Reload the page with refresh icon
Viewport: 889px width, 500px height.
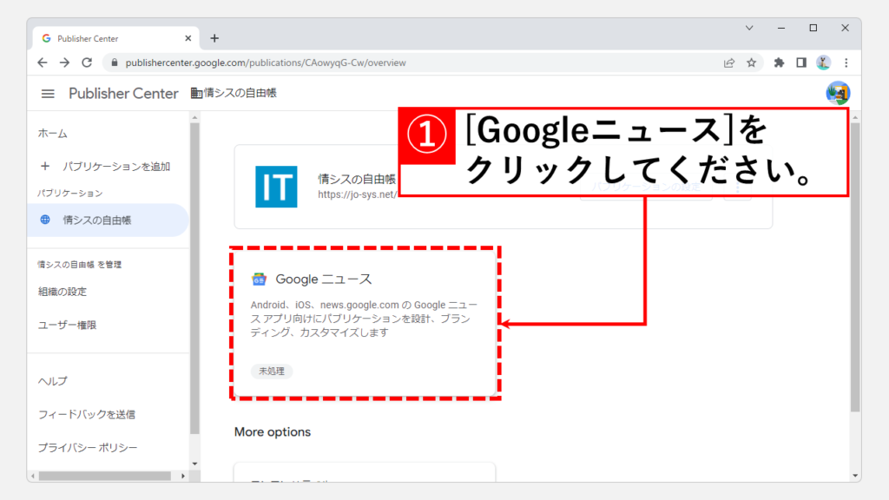click(87, 62)
